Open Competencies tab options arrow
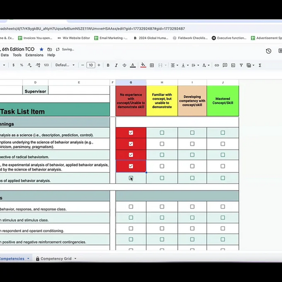This screenshot has height=282, width=282. point(28,258)
